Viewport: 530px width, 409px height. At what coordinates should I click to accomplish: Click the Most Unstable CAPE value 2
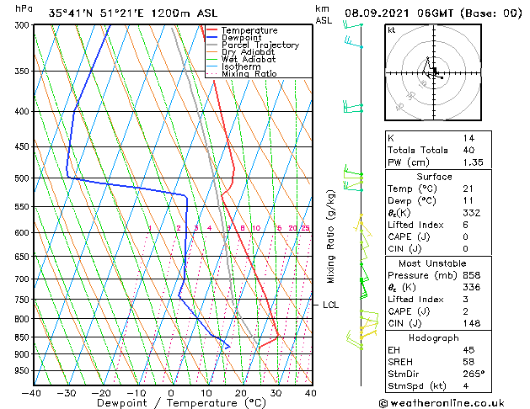[x=465, y=311]
